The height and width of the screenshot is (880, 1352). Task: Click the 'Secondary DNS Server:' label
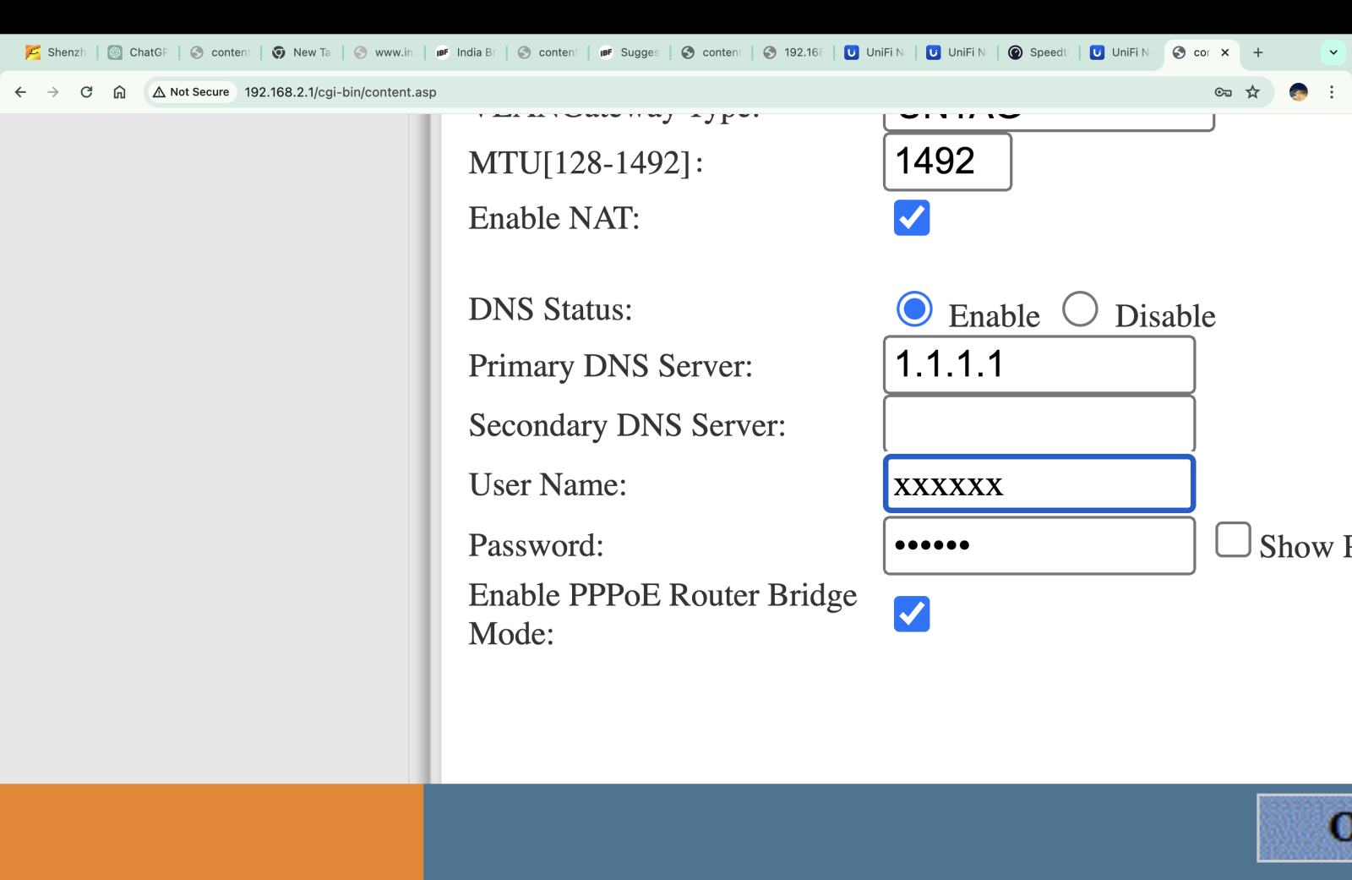[627, 425]
